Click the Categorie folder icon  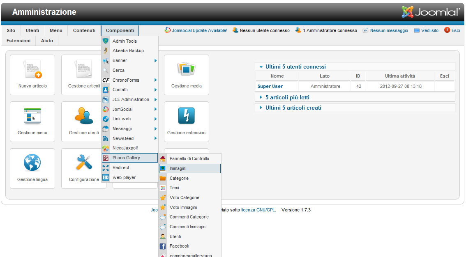pos(163,178)
